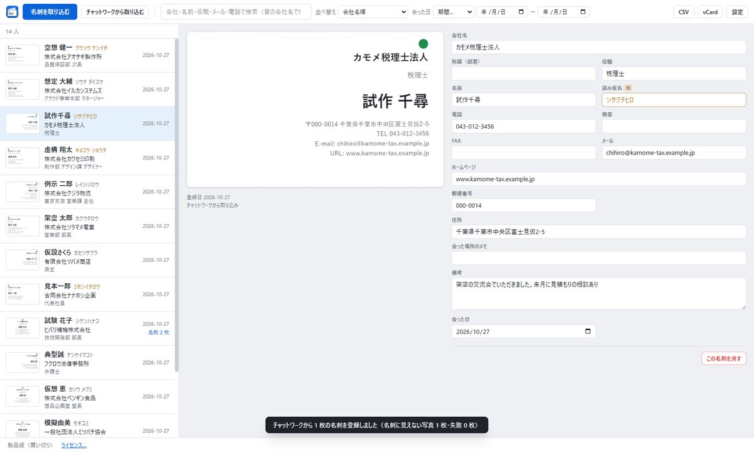Open calendar picker in 会った日 field

click(587, 331)
